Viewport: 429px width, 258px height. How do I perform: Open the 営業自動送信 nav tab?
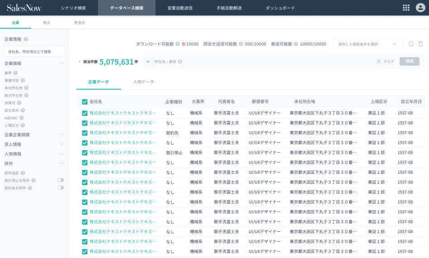click(180, 8)
